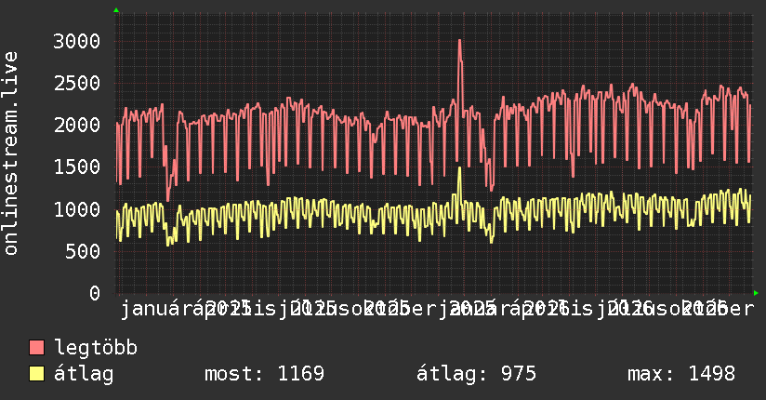
Task: Click the red peak near 3000
Action: pyautogui.click(x=460, y=42)
